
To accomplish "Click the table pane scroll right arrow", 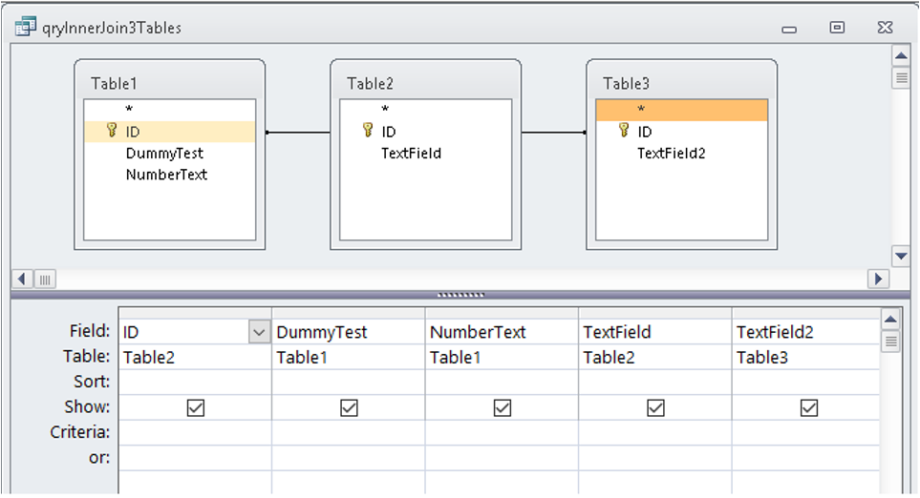I will (878, 279).
